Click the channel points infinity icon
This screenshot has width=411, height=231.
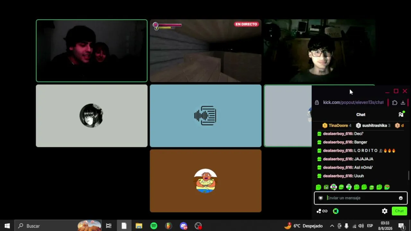pyautogui.click(x=322, y=211)
